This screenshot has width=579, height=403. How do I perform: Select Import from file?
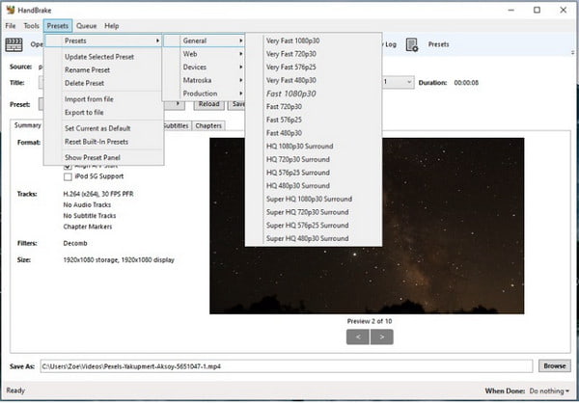click(103, 99)
